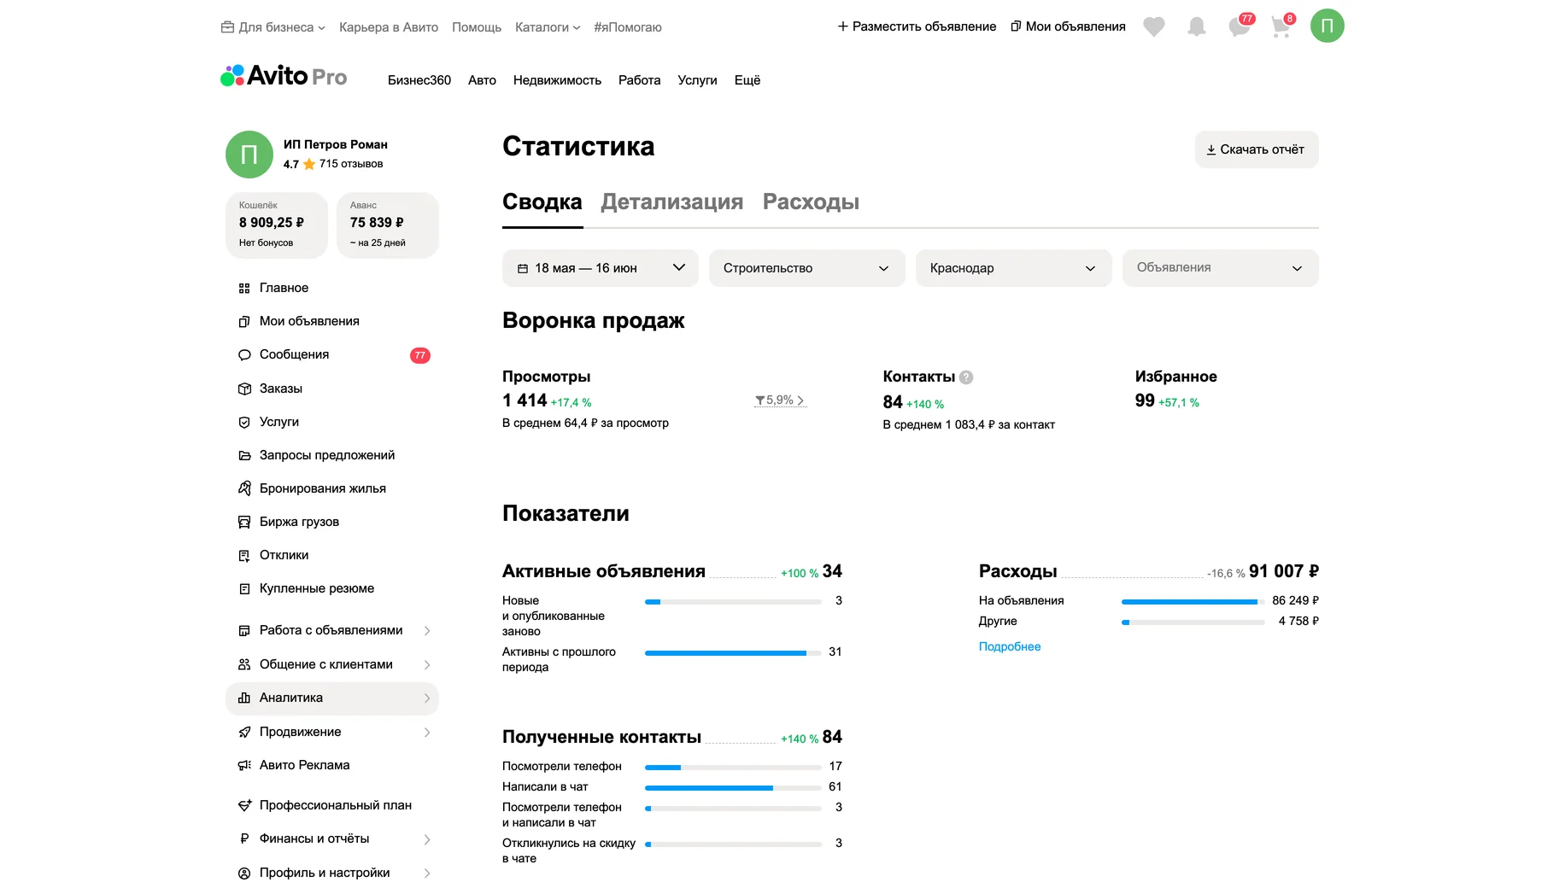The image size is (1565, 888).
Task: Open the 5,9% conversion funnel link
Action: pos(780,400)
